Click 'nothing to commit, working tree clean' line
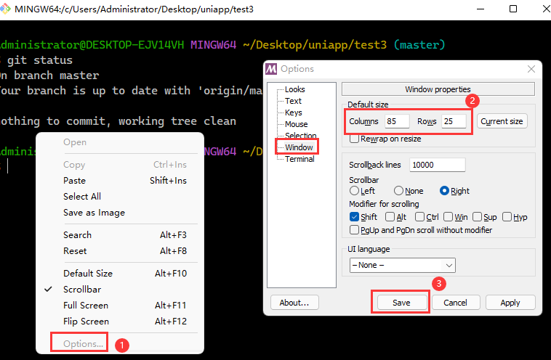 click(x=118, y=121)
